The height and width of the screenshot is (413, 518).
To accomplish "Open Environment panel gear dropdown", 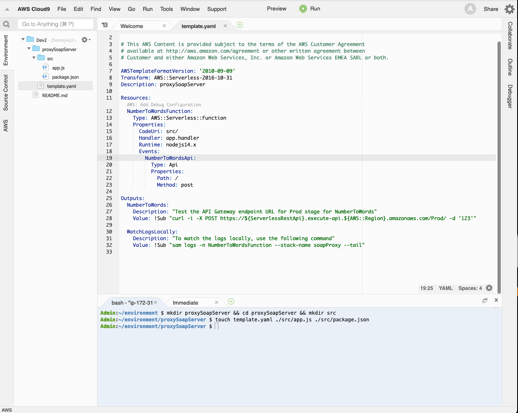I will (85, 40).
